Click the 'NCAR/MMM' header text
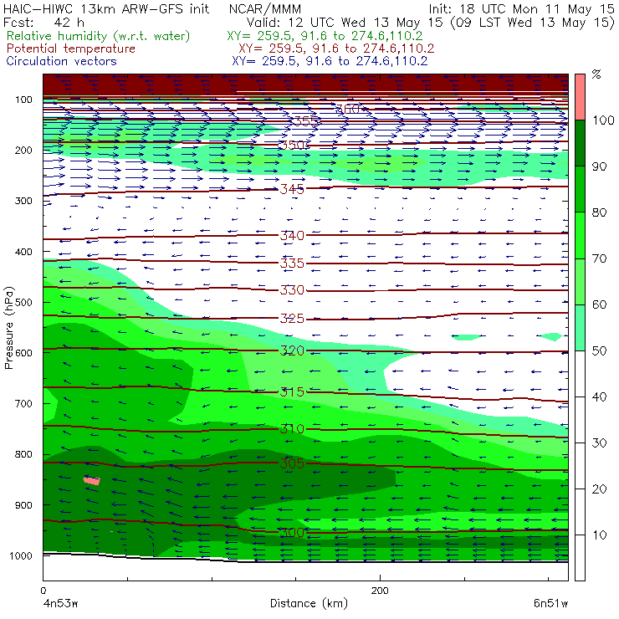Viewport: 619px width, 619px height. 265,9
